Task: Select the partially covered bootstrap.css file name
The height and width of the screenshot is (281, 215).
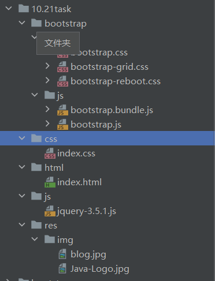Action: (102, 53)
